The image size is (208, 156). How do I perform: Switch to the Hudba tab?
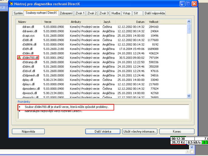(x=115, y=13)
